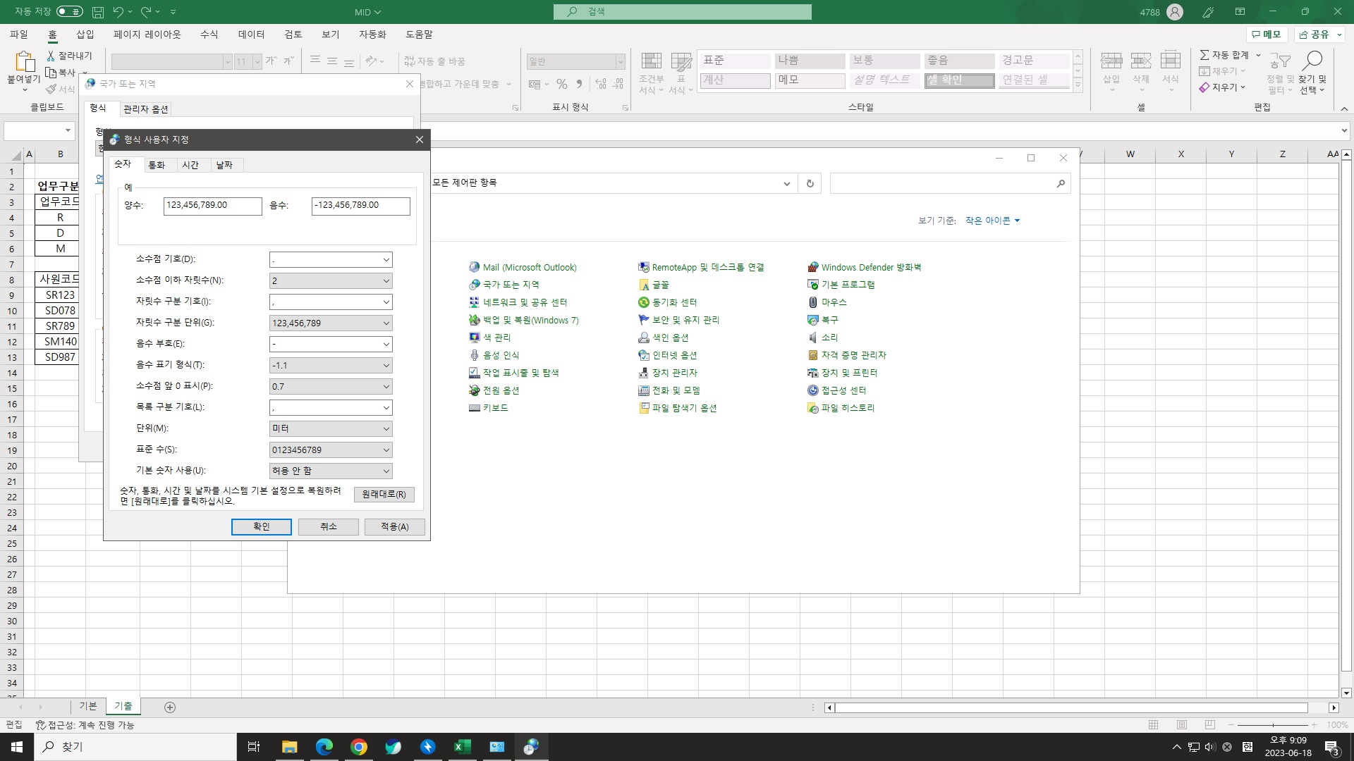Click the Conditional Formatting icon
Image resolution: width=1354 pixels, height=761 pixels.
[651, 62]
